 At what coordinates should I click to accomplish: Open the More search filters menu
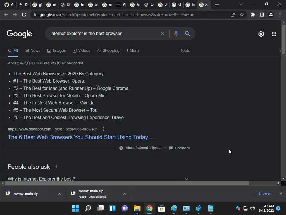click(x=133, y=51)
